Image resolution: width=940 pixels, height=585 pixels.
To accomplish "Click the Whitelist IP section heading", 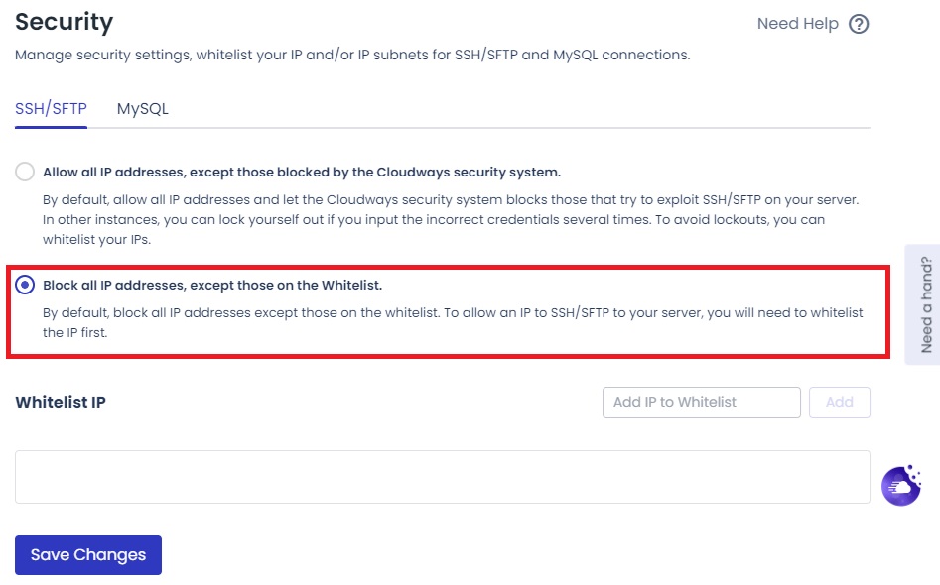I will [61, 402].
